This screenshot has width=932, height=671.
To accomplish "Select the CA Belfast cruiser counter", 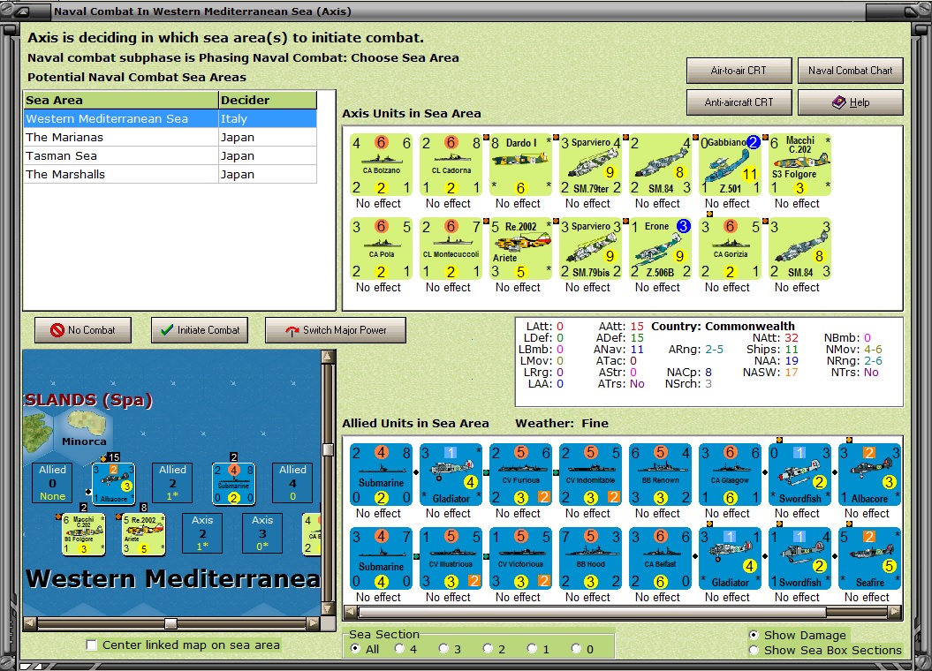I will pos(661,559).
